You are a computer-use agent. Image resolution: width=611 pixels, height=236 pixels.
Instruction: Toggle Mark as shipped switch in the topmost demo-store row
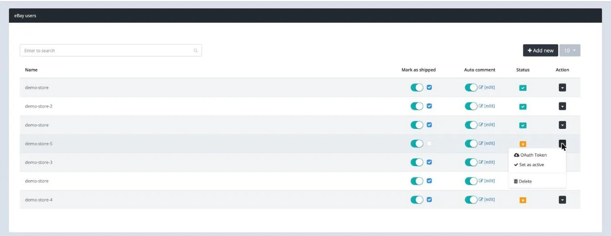(x=417, y=88)
